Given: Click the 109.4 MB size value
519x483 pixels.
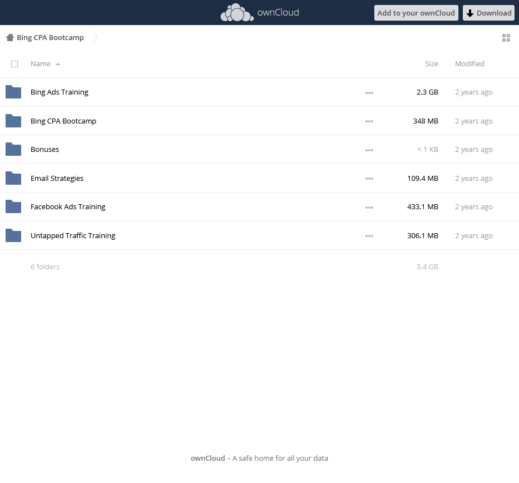Looking at the screenshot, I should pos(423,178).
